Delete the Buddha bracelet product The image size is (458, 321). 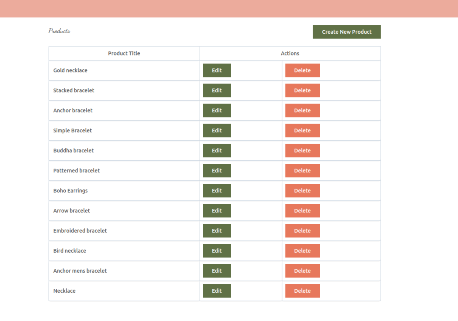302,150
